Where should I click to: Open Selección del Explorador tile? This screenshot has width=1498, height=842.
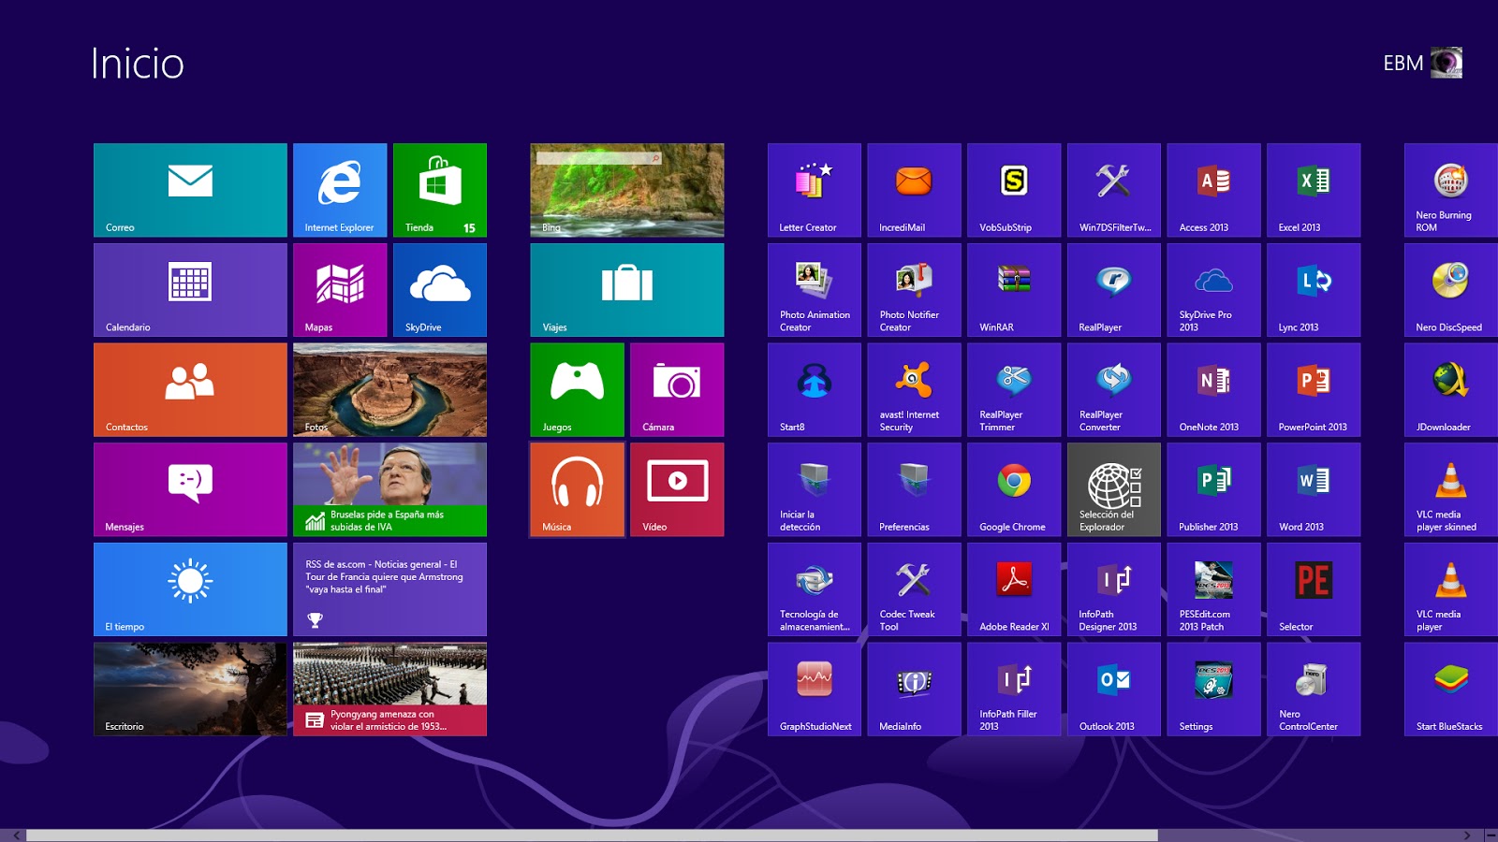[1114, 489]
